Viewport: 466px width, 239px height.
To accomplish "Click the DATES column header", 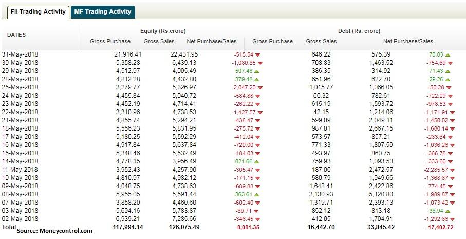I will [x=16, y=35].
